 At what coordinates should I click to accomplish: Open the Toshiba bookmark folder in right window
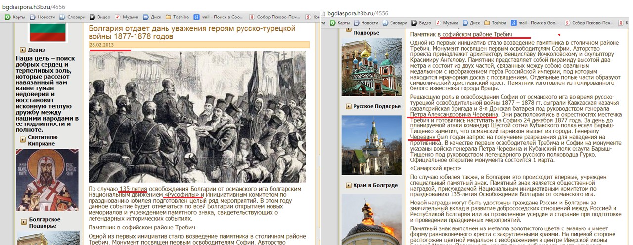click(x=496, y=23)
